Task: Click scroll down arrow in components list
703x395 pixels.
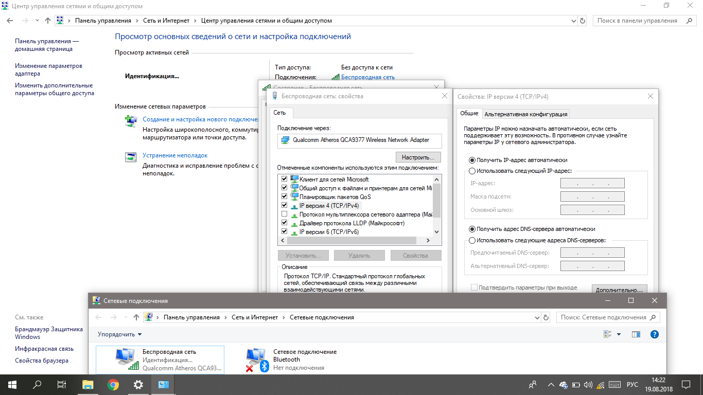Action: pos(437,232)
